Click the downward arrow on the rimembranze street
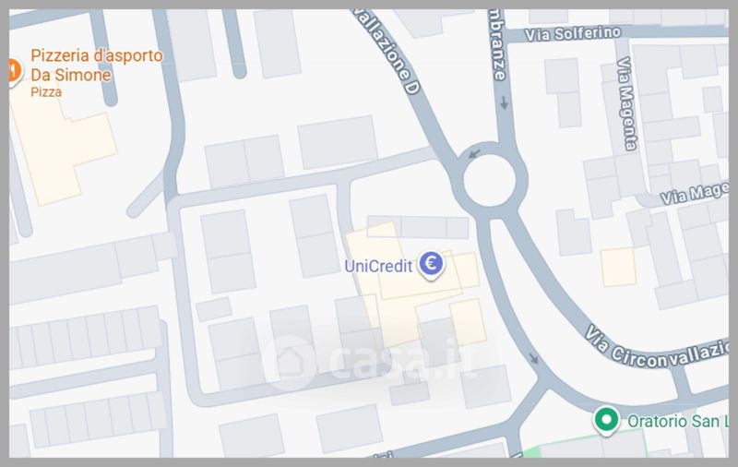Viewport: 738px width, 467px height. (504, 102)
